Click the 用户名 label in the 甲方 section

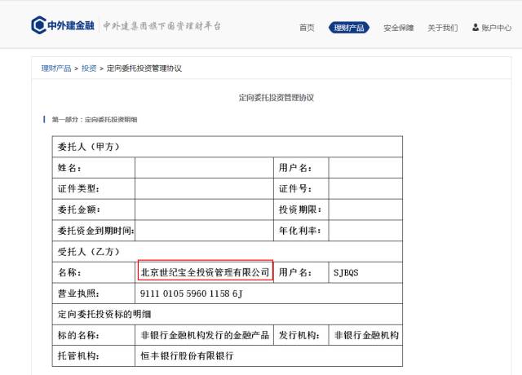coord(301,168)
